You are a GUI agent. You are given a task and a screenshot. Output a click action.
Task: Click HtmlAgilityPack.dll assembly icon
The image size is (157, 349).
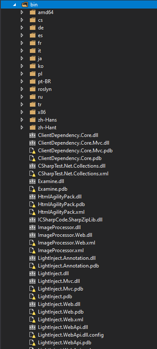pyautogui.click(x=32, y=197)
